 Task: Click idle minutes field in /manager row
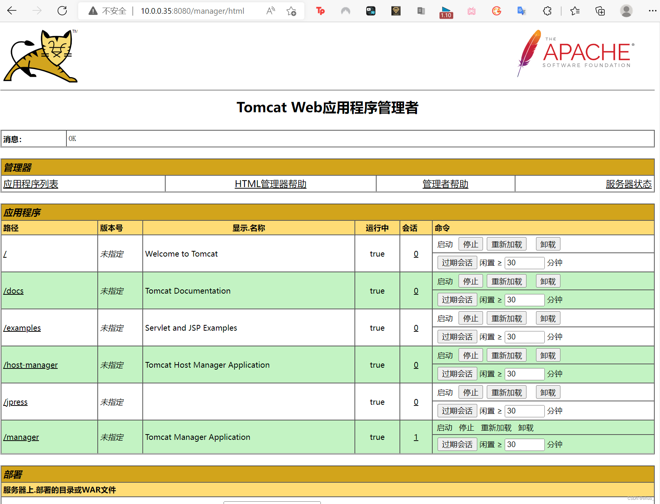click(524, 444)
